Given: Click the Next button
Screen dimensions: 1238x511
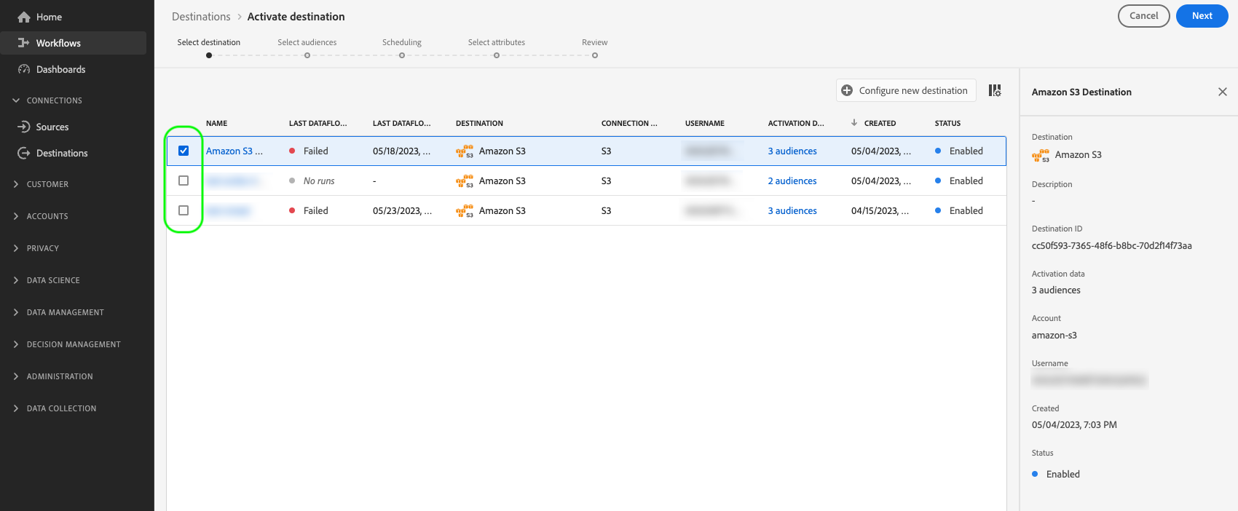Looking at the screenshot, I should tap(1202, 16).
